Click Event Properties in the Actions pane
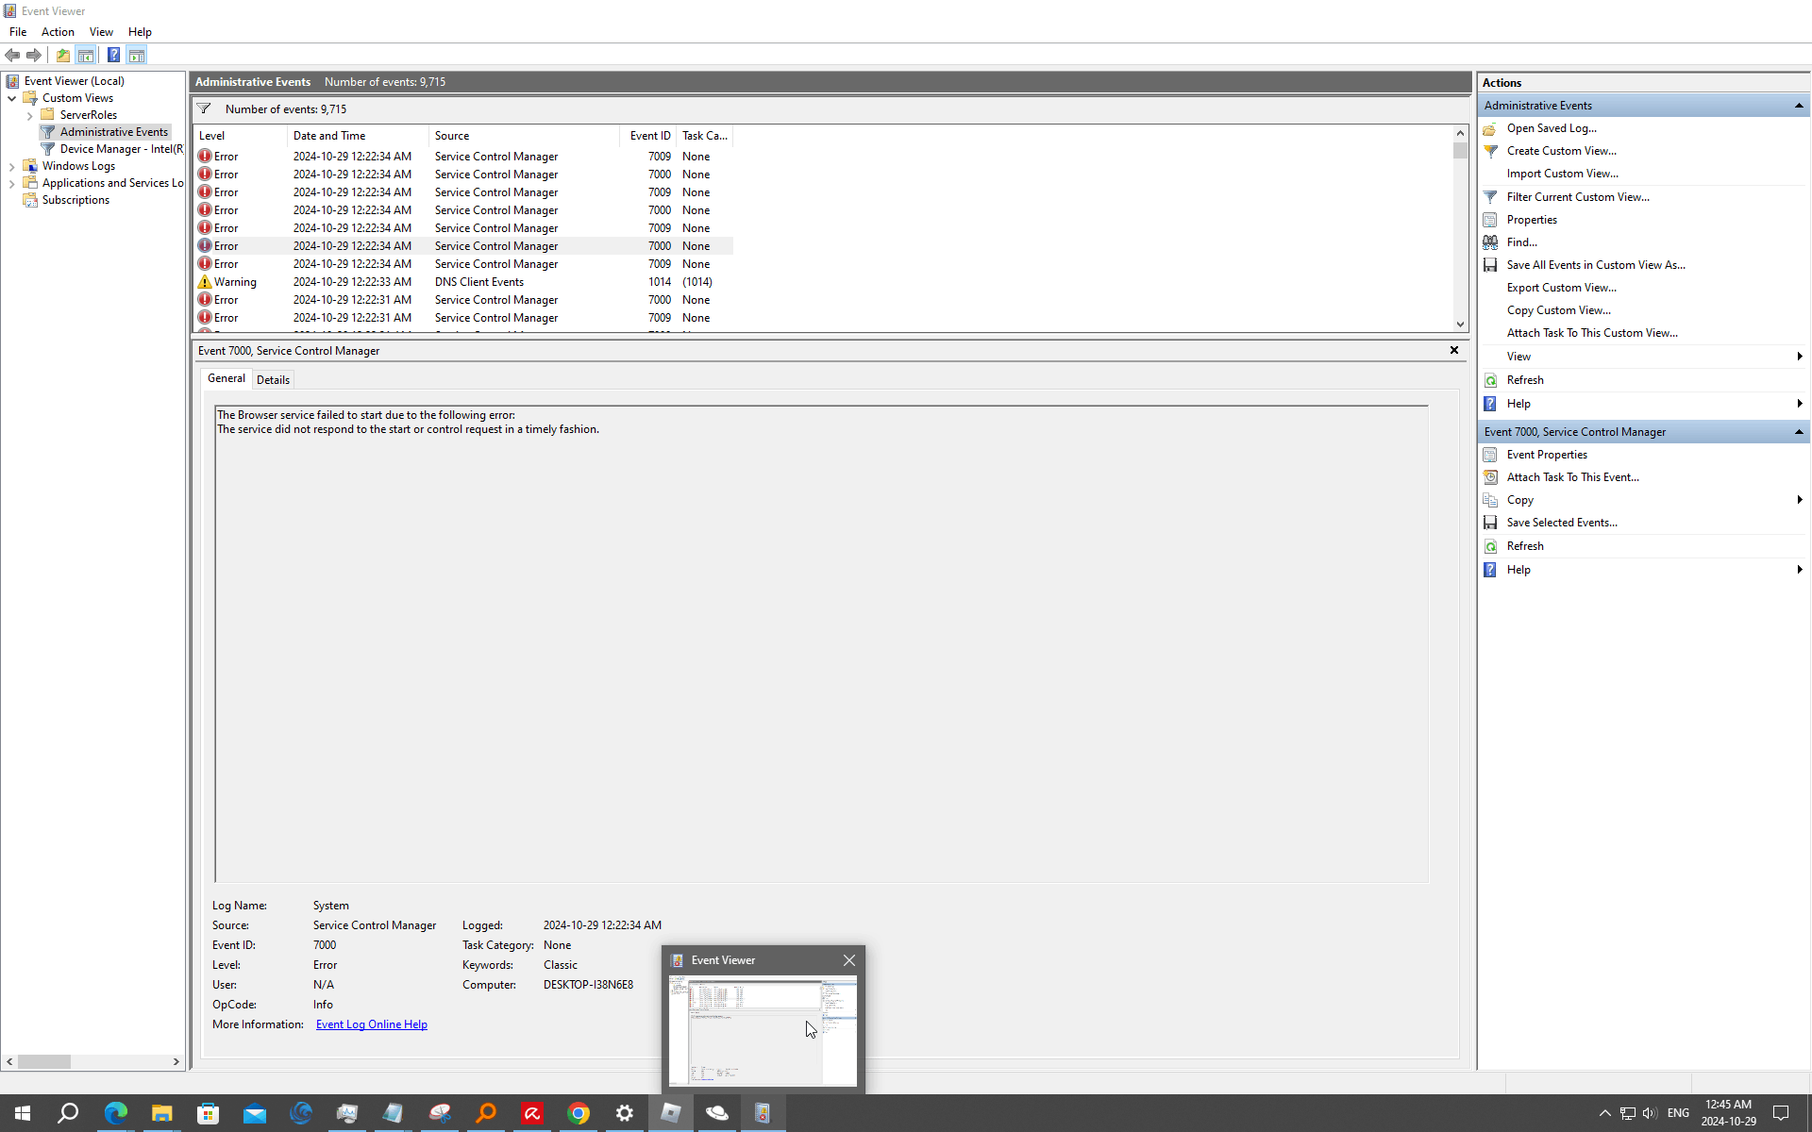Viewport: 1812px width, 1132px height. click(1545, 454)
